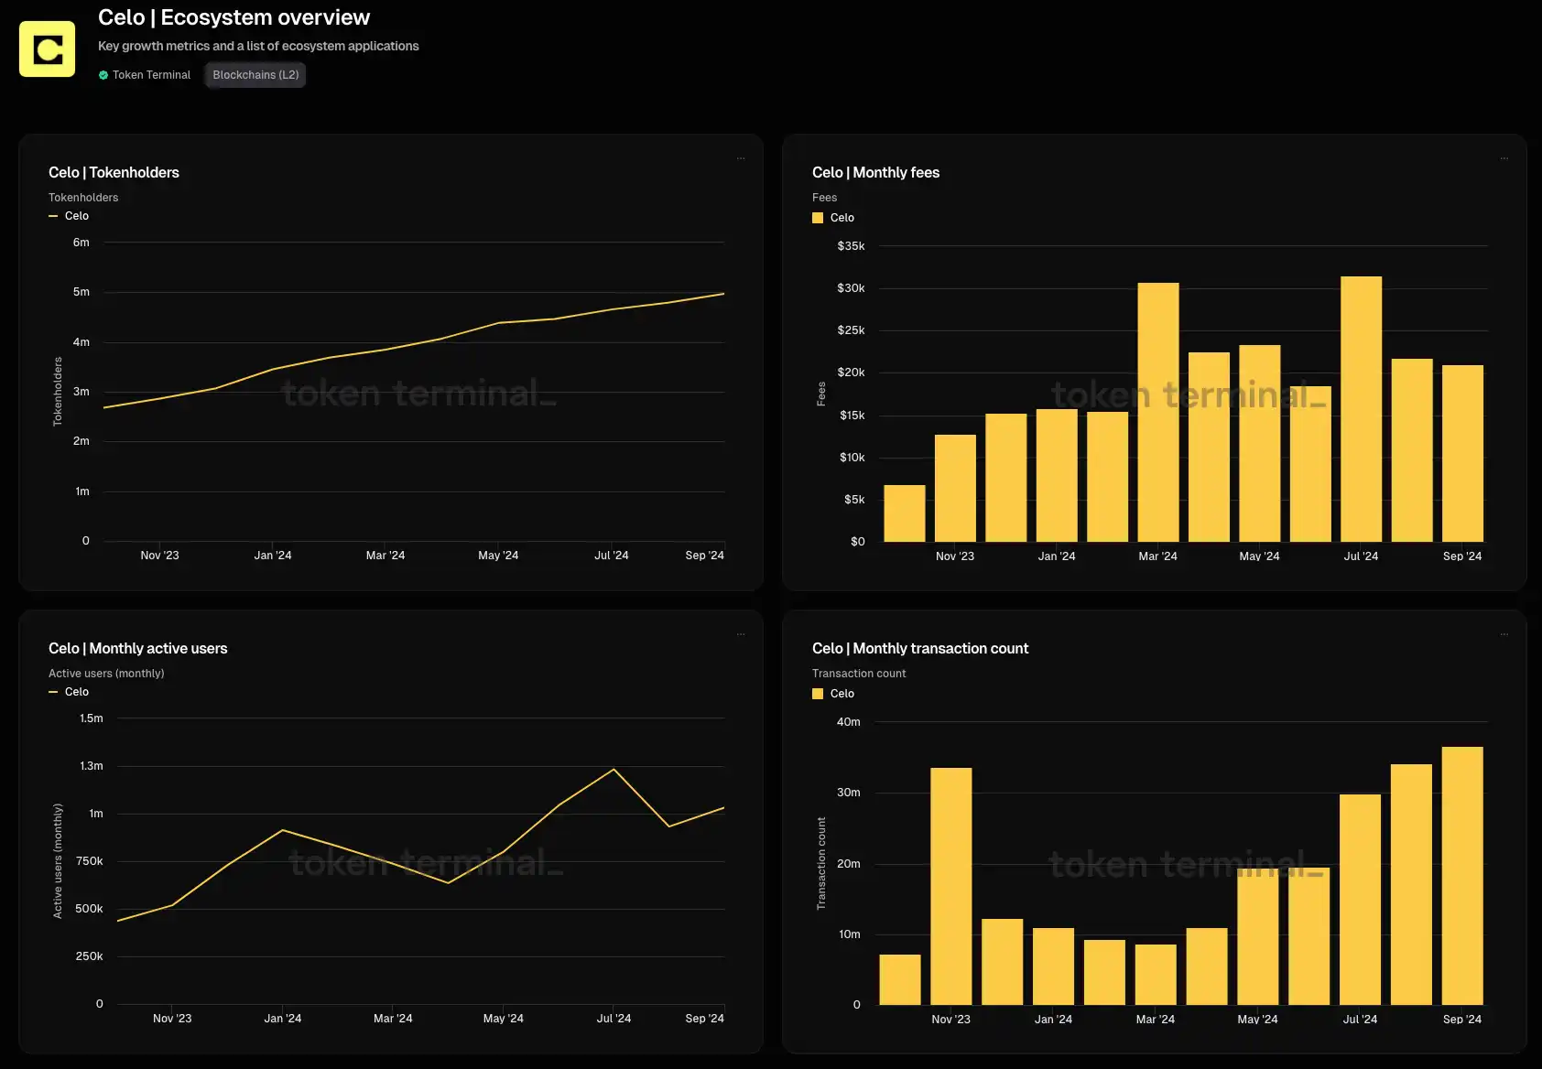Click the 'Transaction count' subtitle under the title
Image resolution: width=1542 pixels, height=1069 pixels.
pyautogui.click(x=859, y=674)
